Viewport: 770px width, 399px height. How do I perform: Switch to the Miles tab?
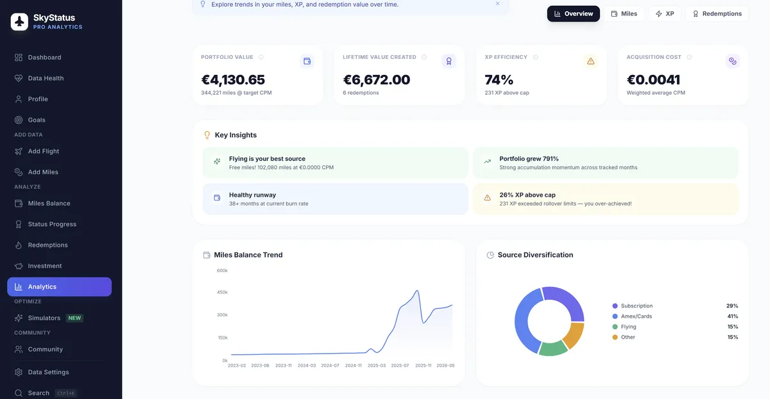coord(623,13)
